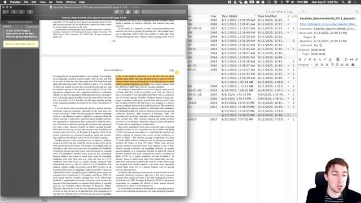
Task: Click Tags [click here] field
Action: click(318, 54)
